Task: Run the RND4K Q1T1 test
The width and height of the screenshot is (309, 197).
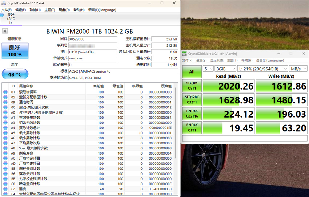Action: pos(192,127)
